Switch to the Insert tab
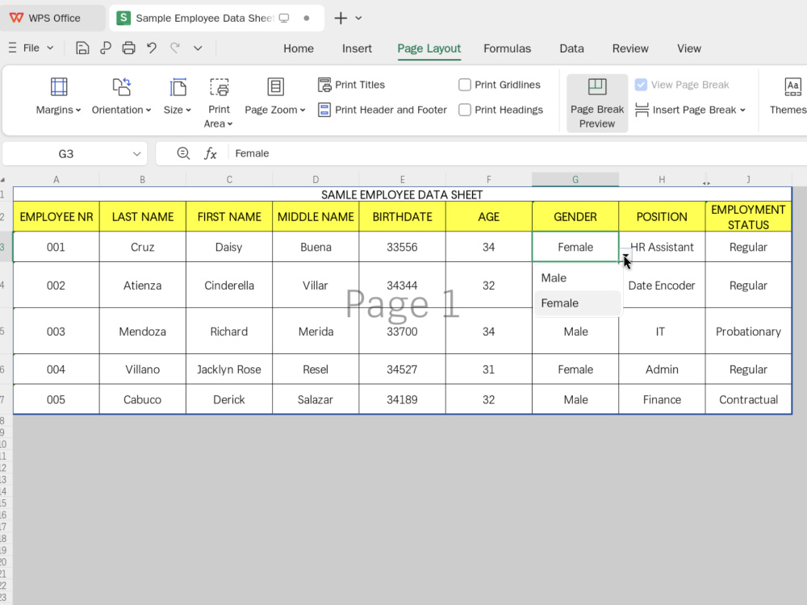This screenshot has width=807, height=605. (357, 48)
